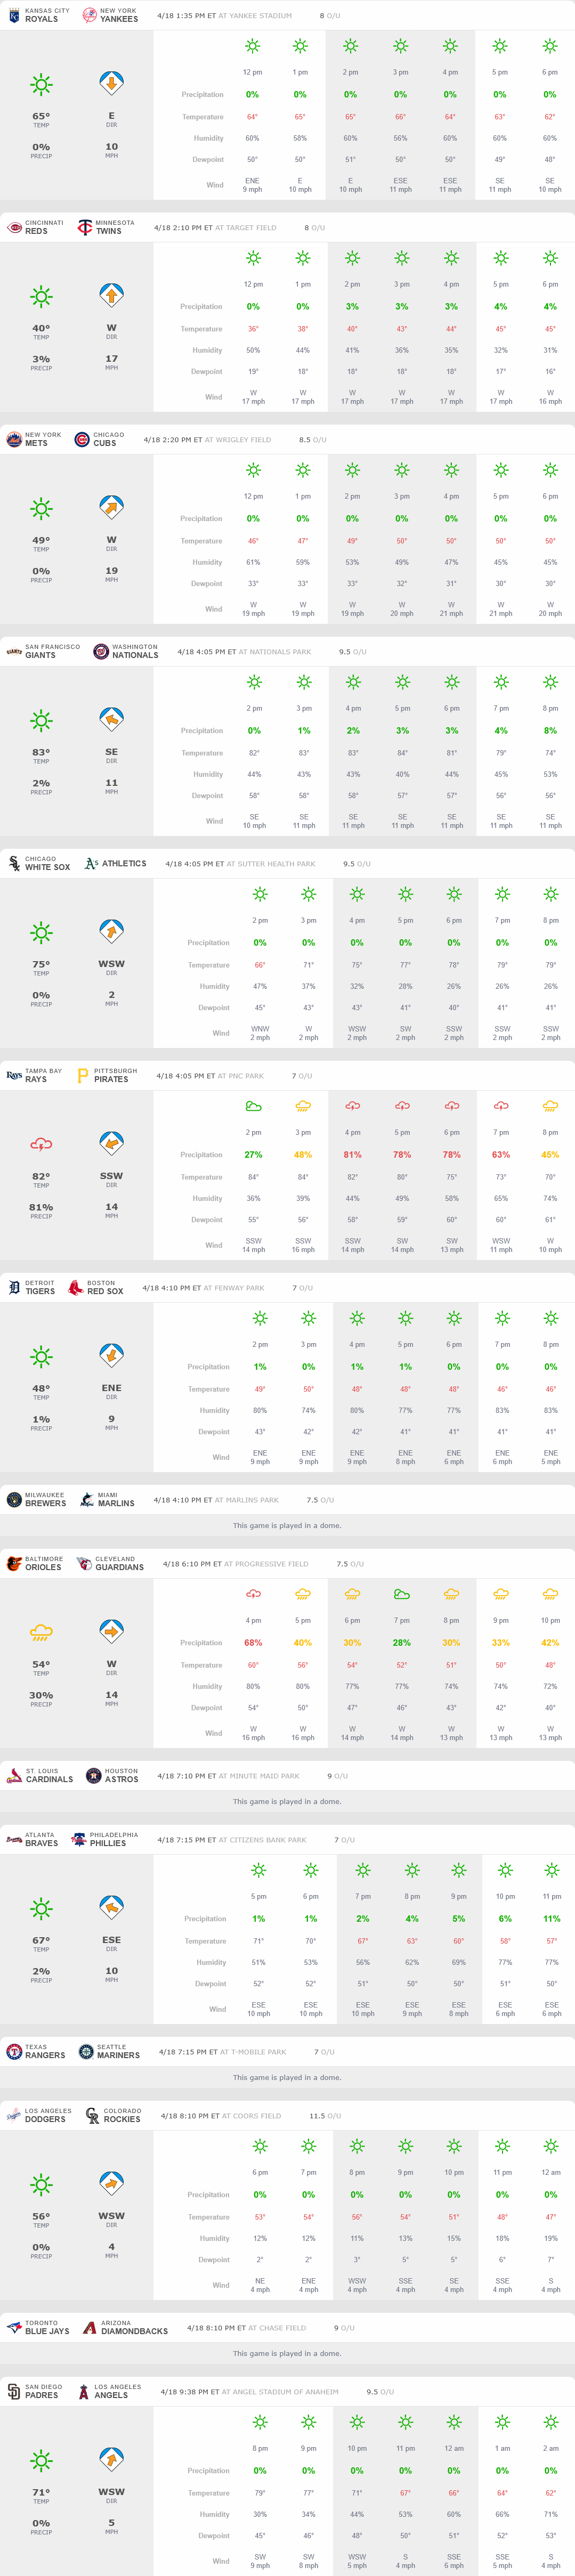Click the Kansas City Royals logo
The width and height of the screenshot is (575, 2576).
14,16
